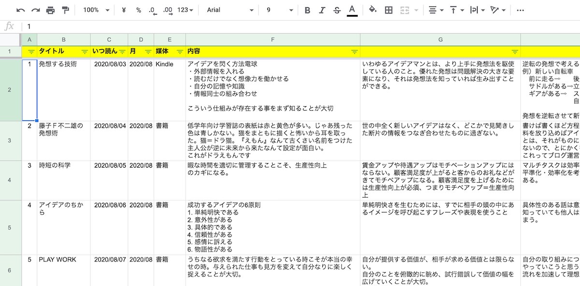Select column A header
Image resolution: width=580 pixels, height=286 pixels.
29,39
